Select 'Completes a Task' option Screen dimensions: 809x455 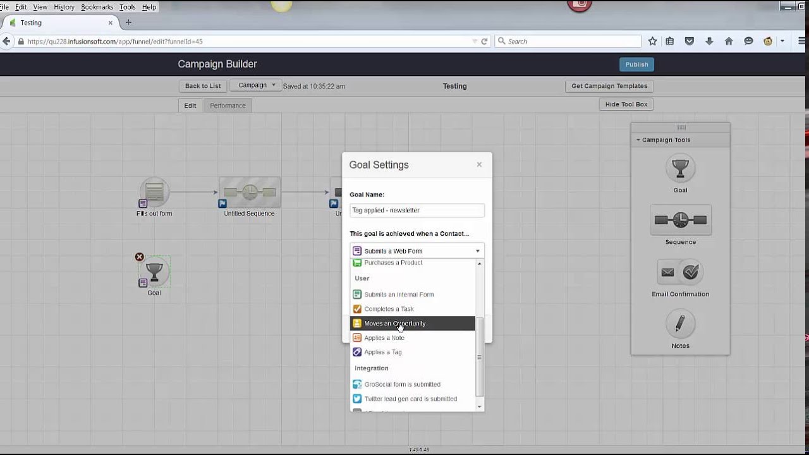coord(413,309)
